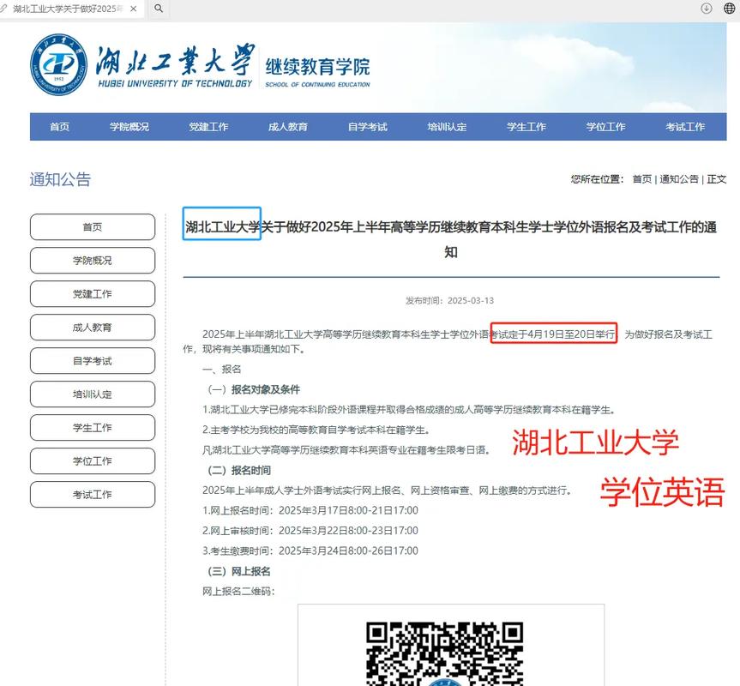The width and height of the screenshot is (740, 686).
Task: Click the globe icon in the browser toolbar
Action: point(728,9)
